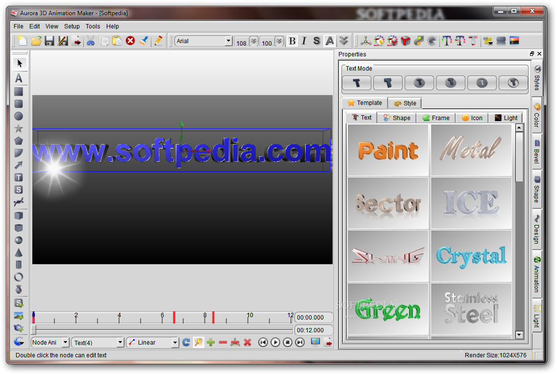Viewport: 557px width, 374px height.
Task: Click the red keyframe marker near 8
Action: (213, 317)
